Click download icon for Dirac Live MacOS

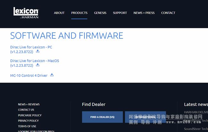pyautogui.click(x=38, y=65)
